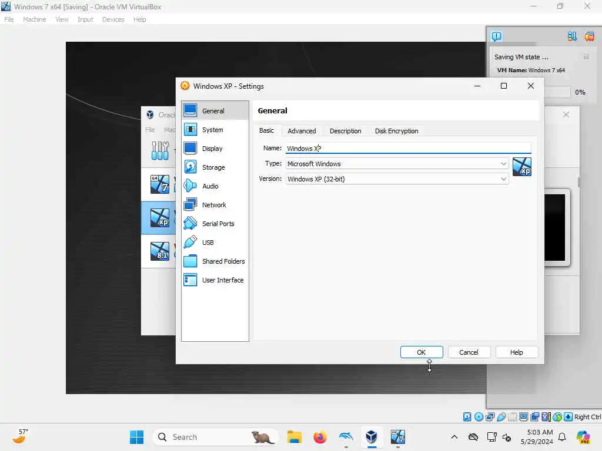Open Shared Folders settings category

coord(215,261)
